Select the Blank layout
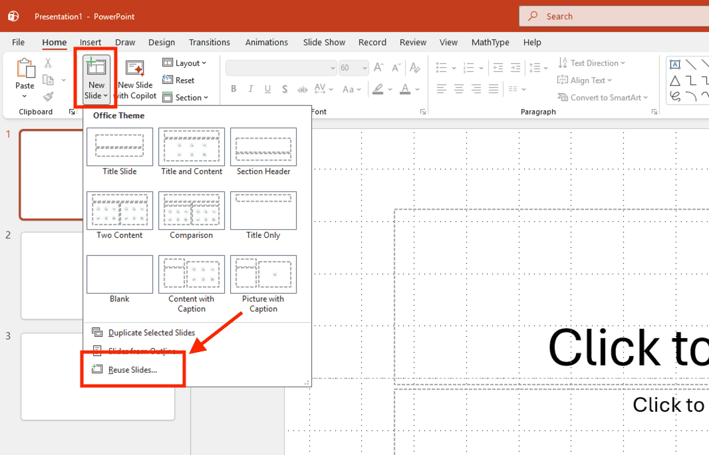 click(119, 280)
